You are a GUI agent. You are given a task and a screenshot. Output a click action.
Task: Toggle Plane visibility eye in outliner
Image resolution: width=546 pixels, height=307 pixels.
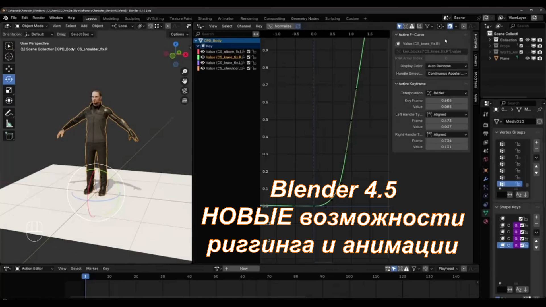coord(527,58)
